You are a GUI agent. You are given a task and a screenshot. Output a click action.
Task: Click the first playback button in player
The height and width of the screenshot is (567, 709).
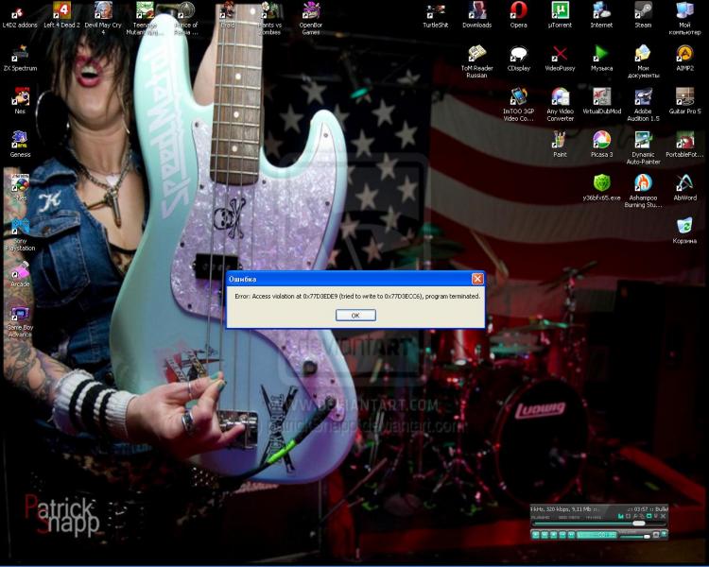pyautogui.click(x=536, y=535)
